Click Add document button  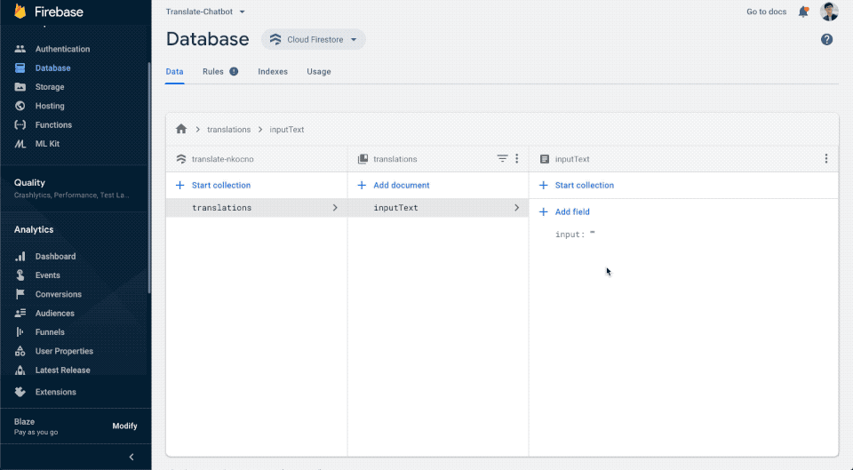tap(394, 185)
